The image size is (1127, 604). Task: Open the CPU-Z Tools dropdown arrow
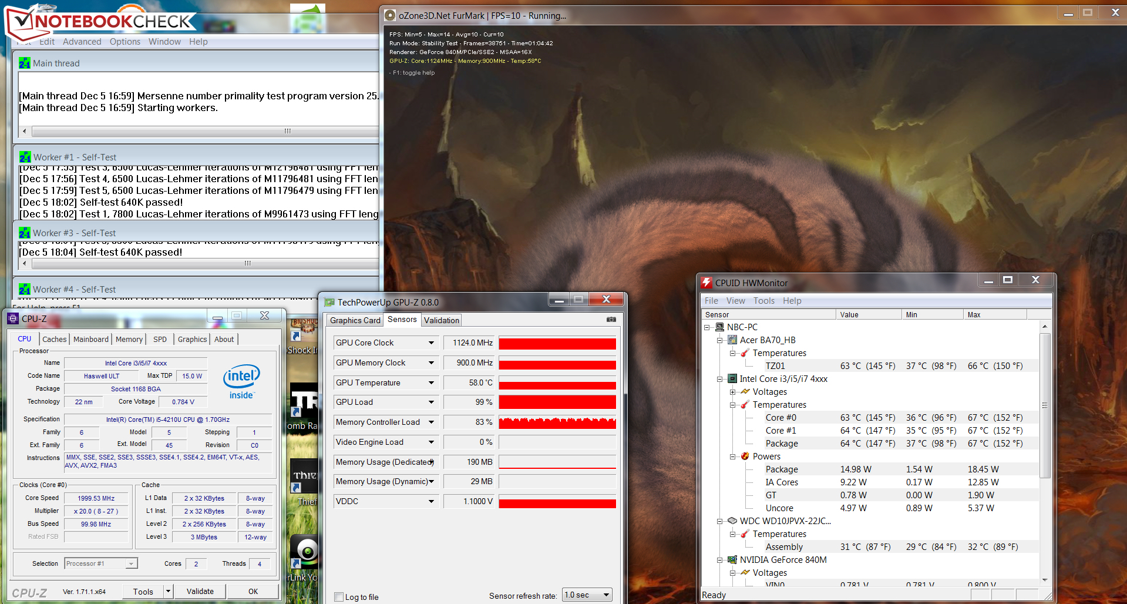tap(169, 591)
